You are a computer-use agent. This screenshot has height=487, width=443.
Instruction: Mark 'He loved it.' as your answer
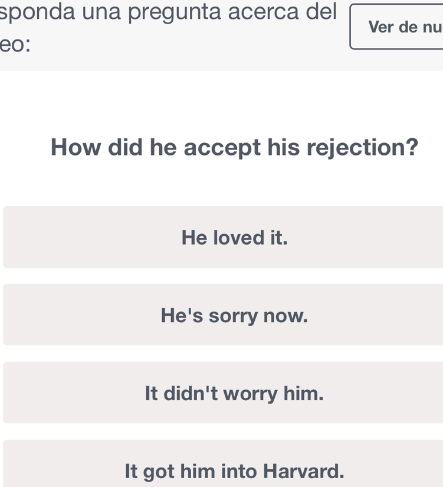(234, 237)
